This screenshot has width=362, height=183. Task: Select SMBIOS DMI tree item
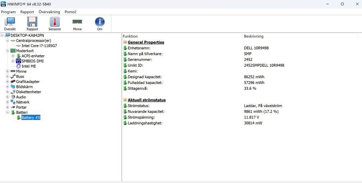tap(33, 61)
